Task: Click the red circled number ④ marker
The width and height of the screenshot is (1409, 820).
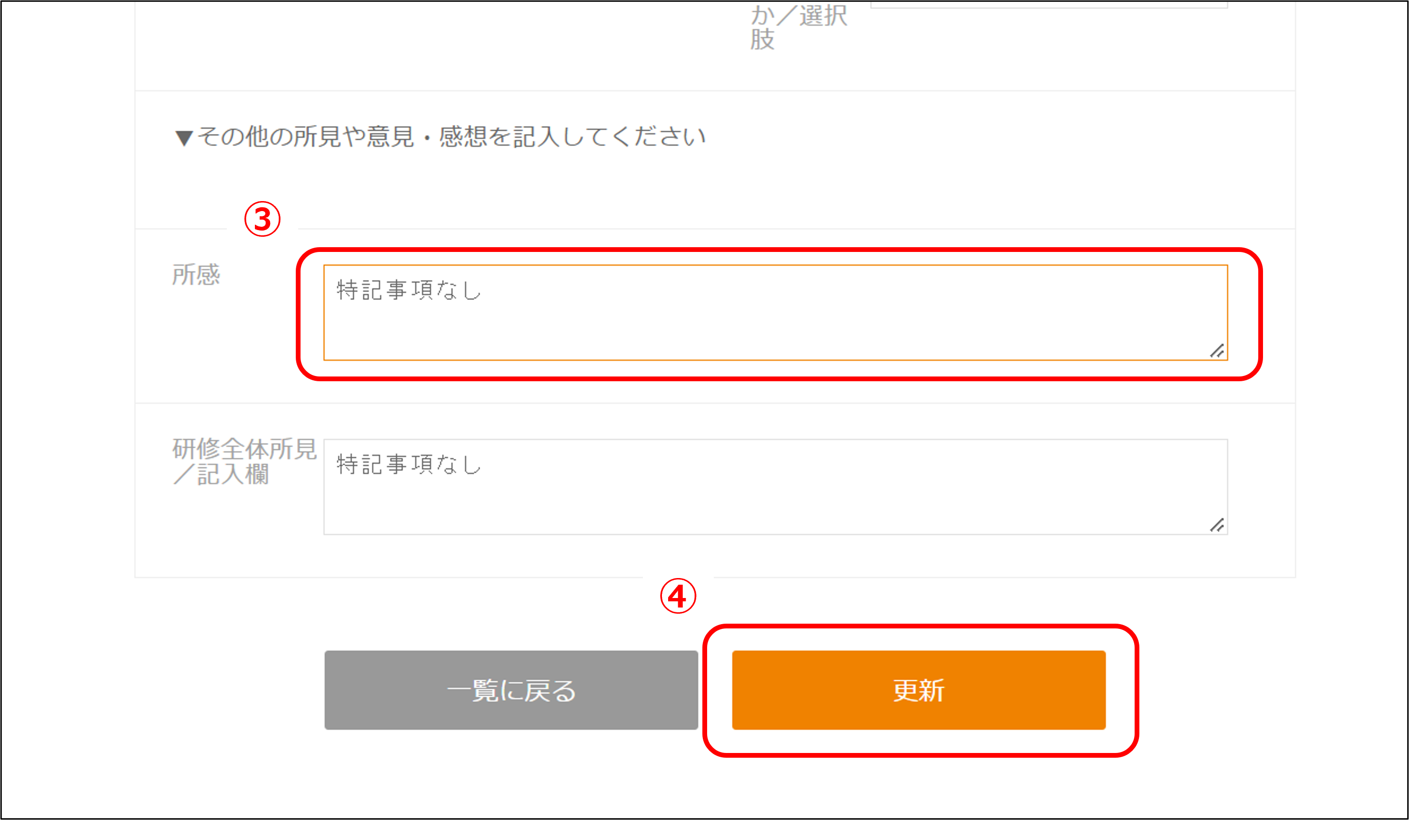Action: coord(678,596)
